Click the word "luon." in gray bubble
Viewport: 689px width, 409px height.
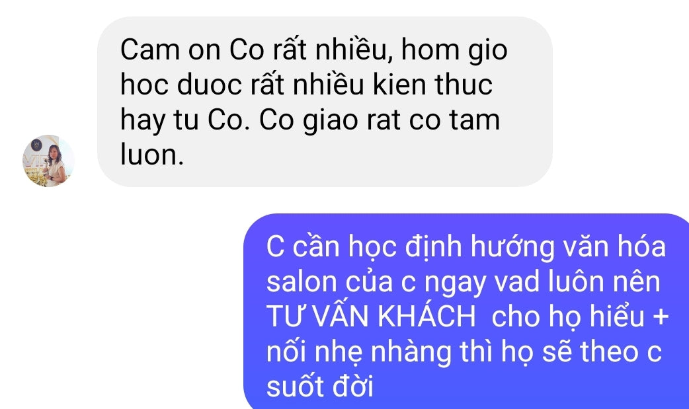(x=152, y=155)
